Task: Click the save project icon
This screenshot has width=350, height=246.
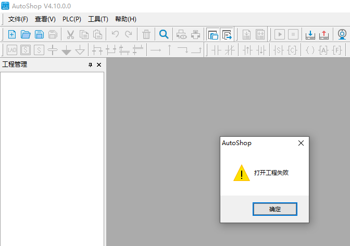Action: [x=39, y=35]
